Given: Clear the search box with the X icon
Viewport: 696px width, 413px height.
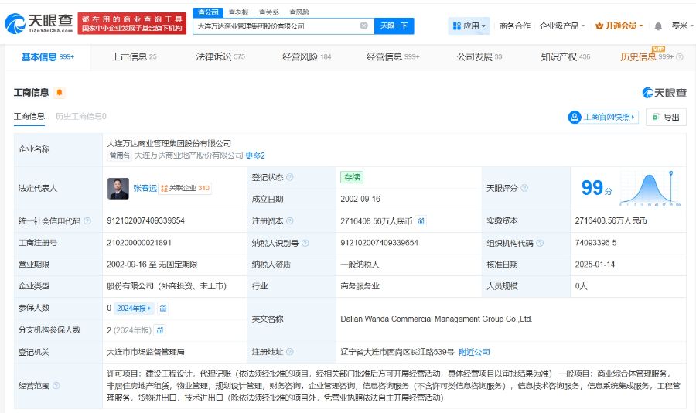Looking at the screenshot, I should (x=363, y=26).
